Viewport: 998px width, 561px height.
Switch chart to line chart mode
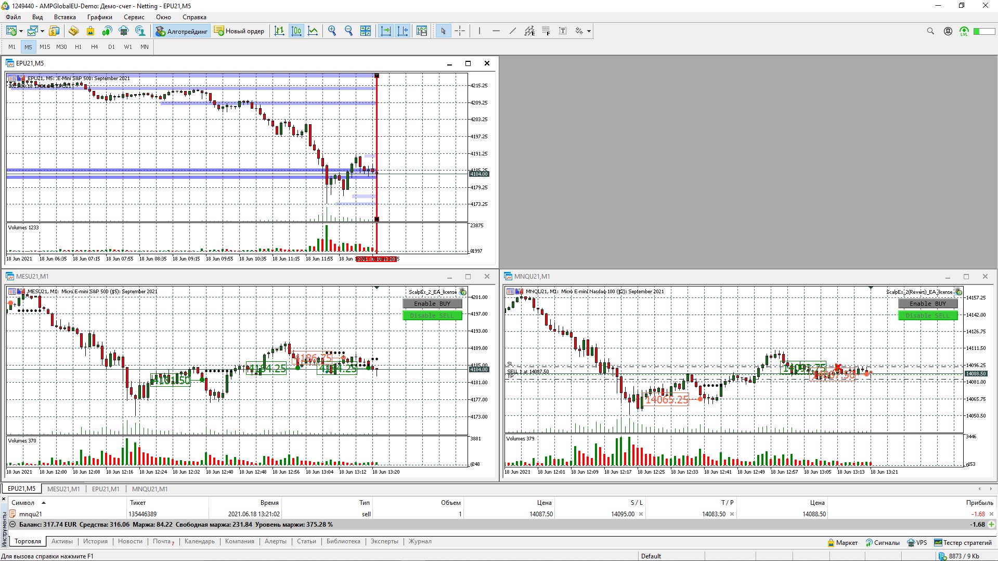pyautogui.click(x=313, y=31)
